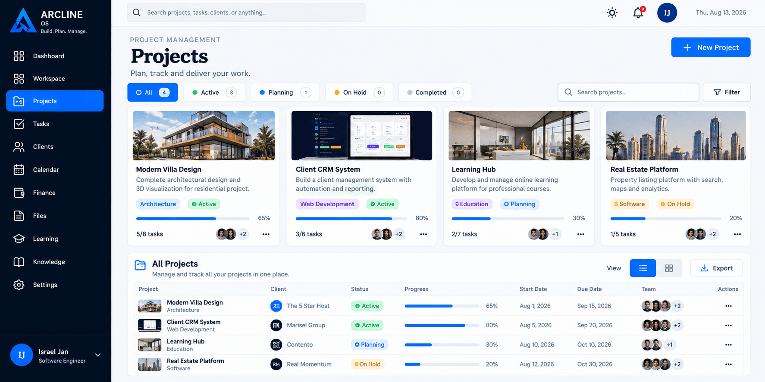Click Learning Hub row progress bar
The height and width of the screenshot is (382, 765).
(442, 345)
